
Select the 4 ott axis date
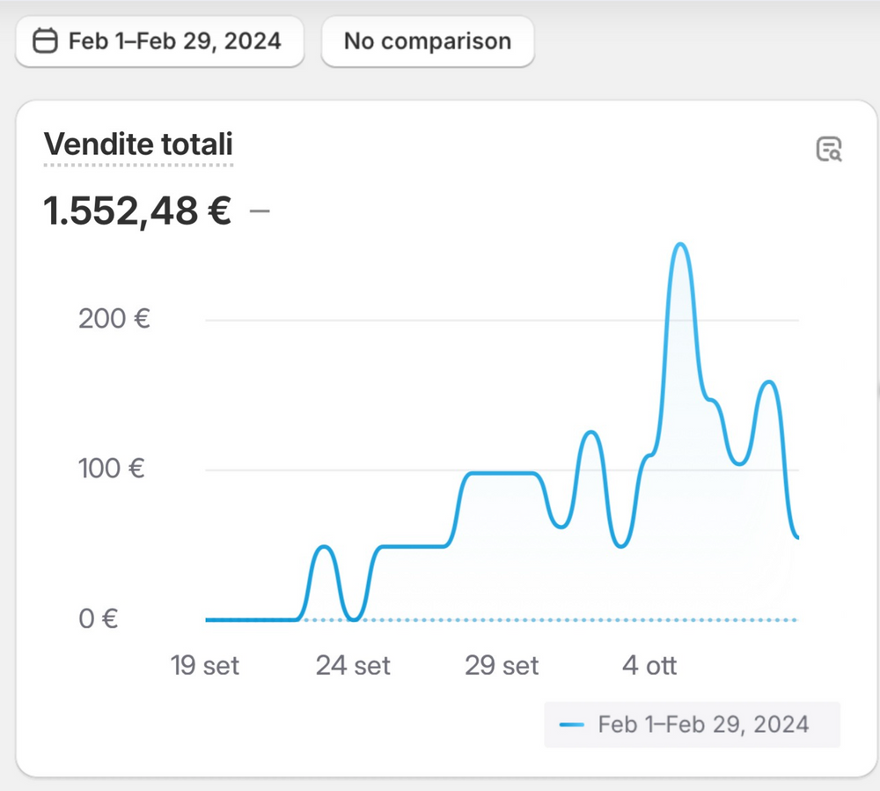coord(649,665)
